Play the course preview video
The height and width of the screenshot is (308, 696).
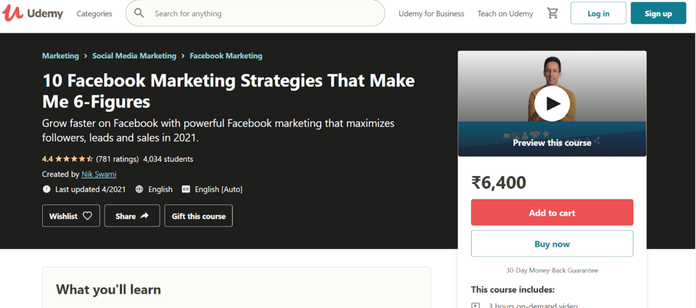(551, 103)
